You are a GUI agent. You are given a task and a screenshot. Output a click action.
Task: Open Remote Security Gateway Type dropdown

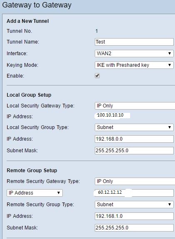(135, 181)
